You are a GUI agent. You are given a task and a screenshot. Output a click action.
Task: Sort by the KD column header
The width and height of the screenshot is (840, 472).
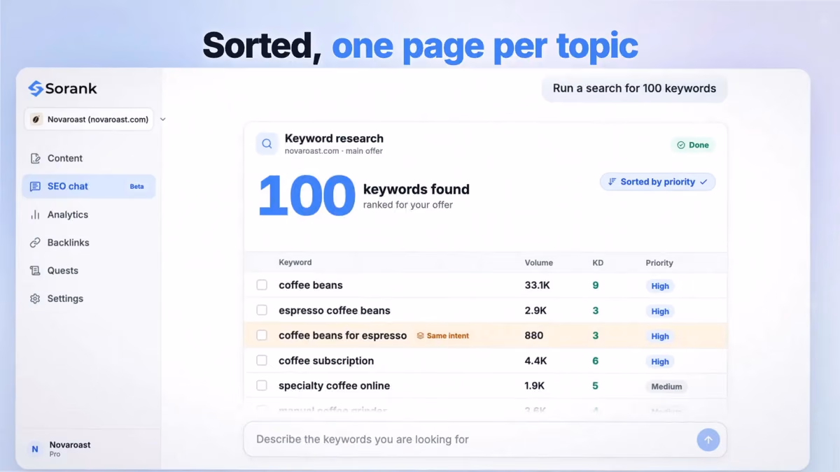point(598,263)
